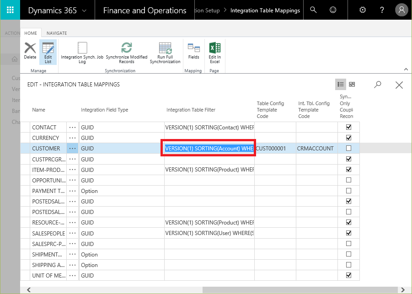Check the CUSTOMER row sync checkbox

(349, 148)
